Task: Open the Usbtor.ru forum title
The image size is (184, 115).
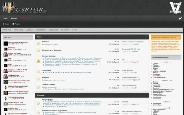Action: 46,42
